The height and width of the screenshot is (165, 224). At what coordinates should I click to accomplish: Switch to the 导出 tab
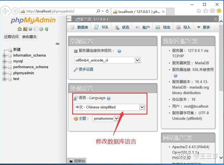163,27
